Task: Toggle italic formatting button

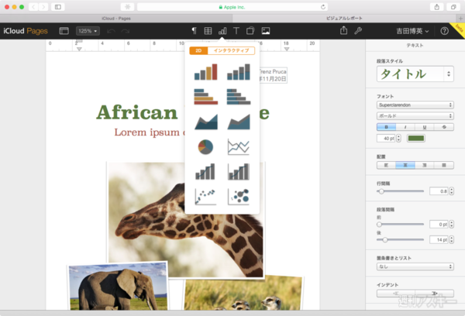Action: click(x=405, y=127)
